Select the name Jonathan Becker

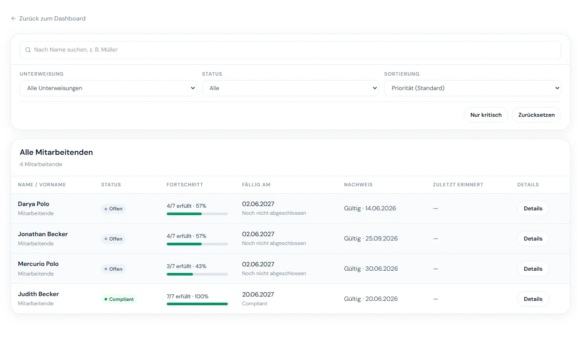(43, 234)
